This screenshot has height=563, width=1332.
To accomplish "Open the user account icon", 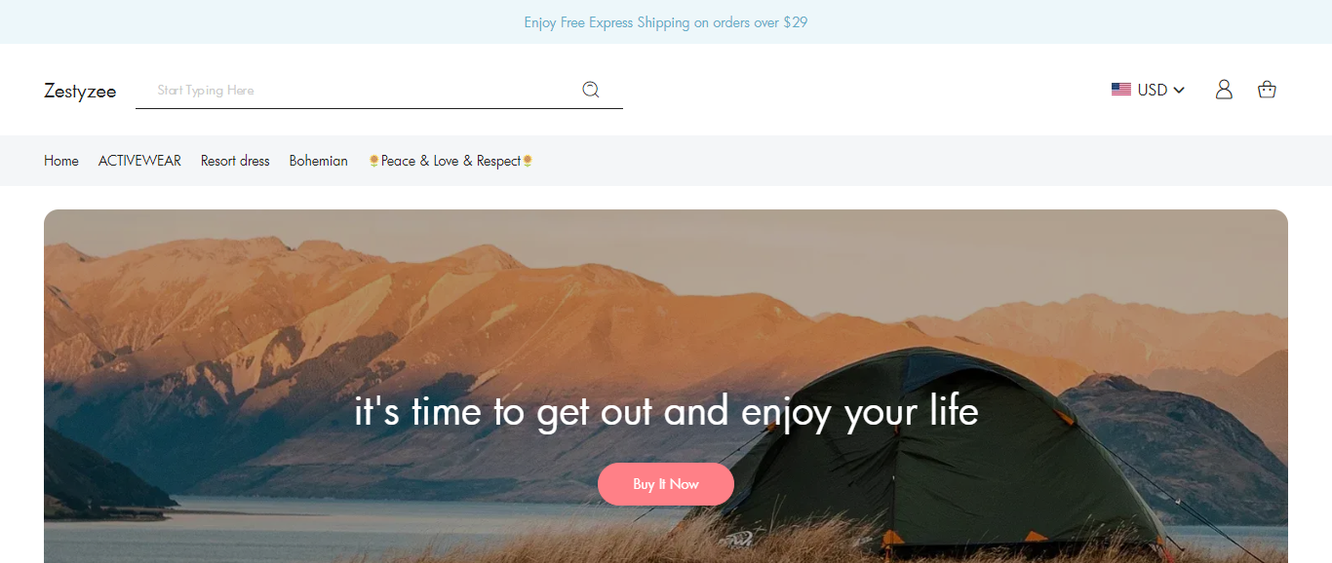I will [x=1224, y=90].
